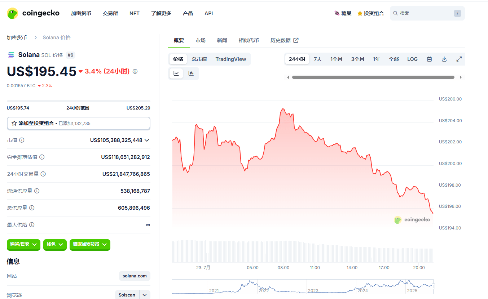Viewport: 488px width, 299px height.
Task: Click the info icon beside 24小时 change
Action: click(135, 71)
